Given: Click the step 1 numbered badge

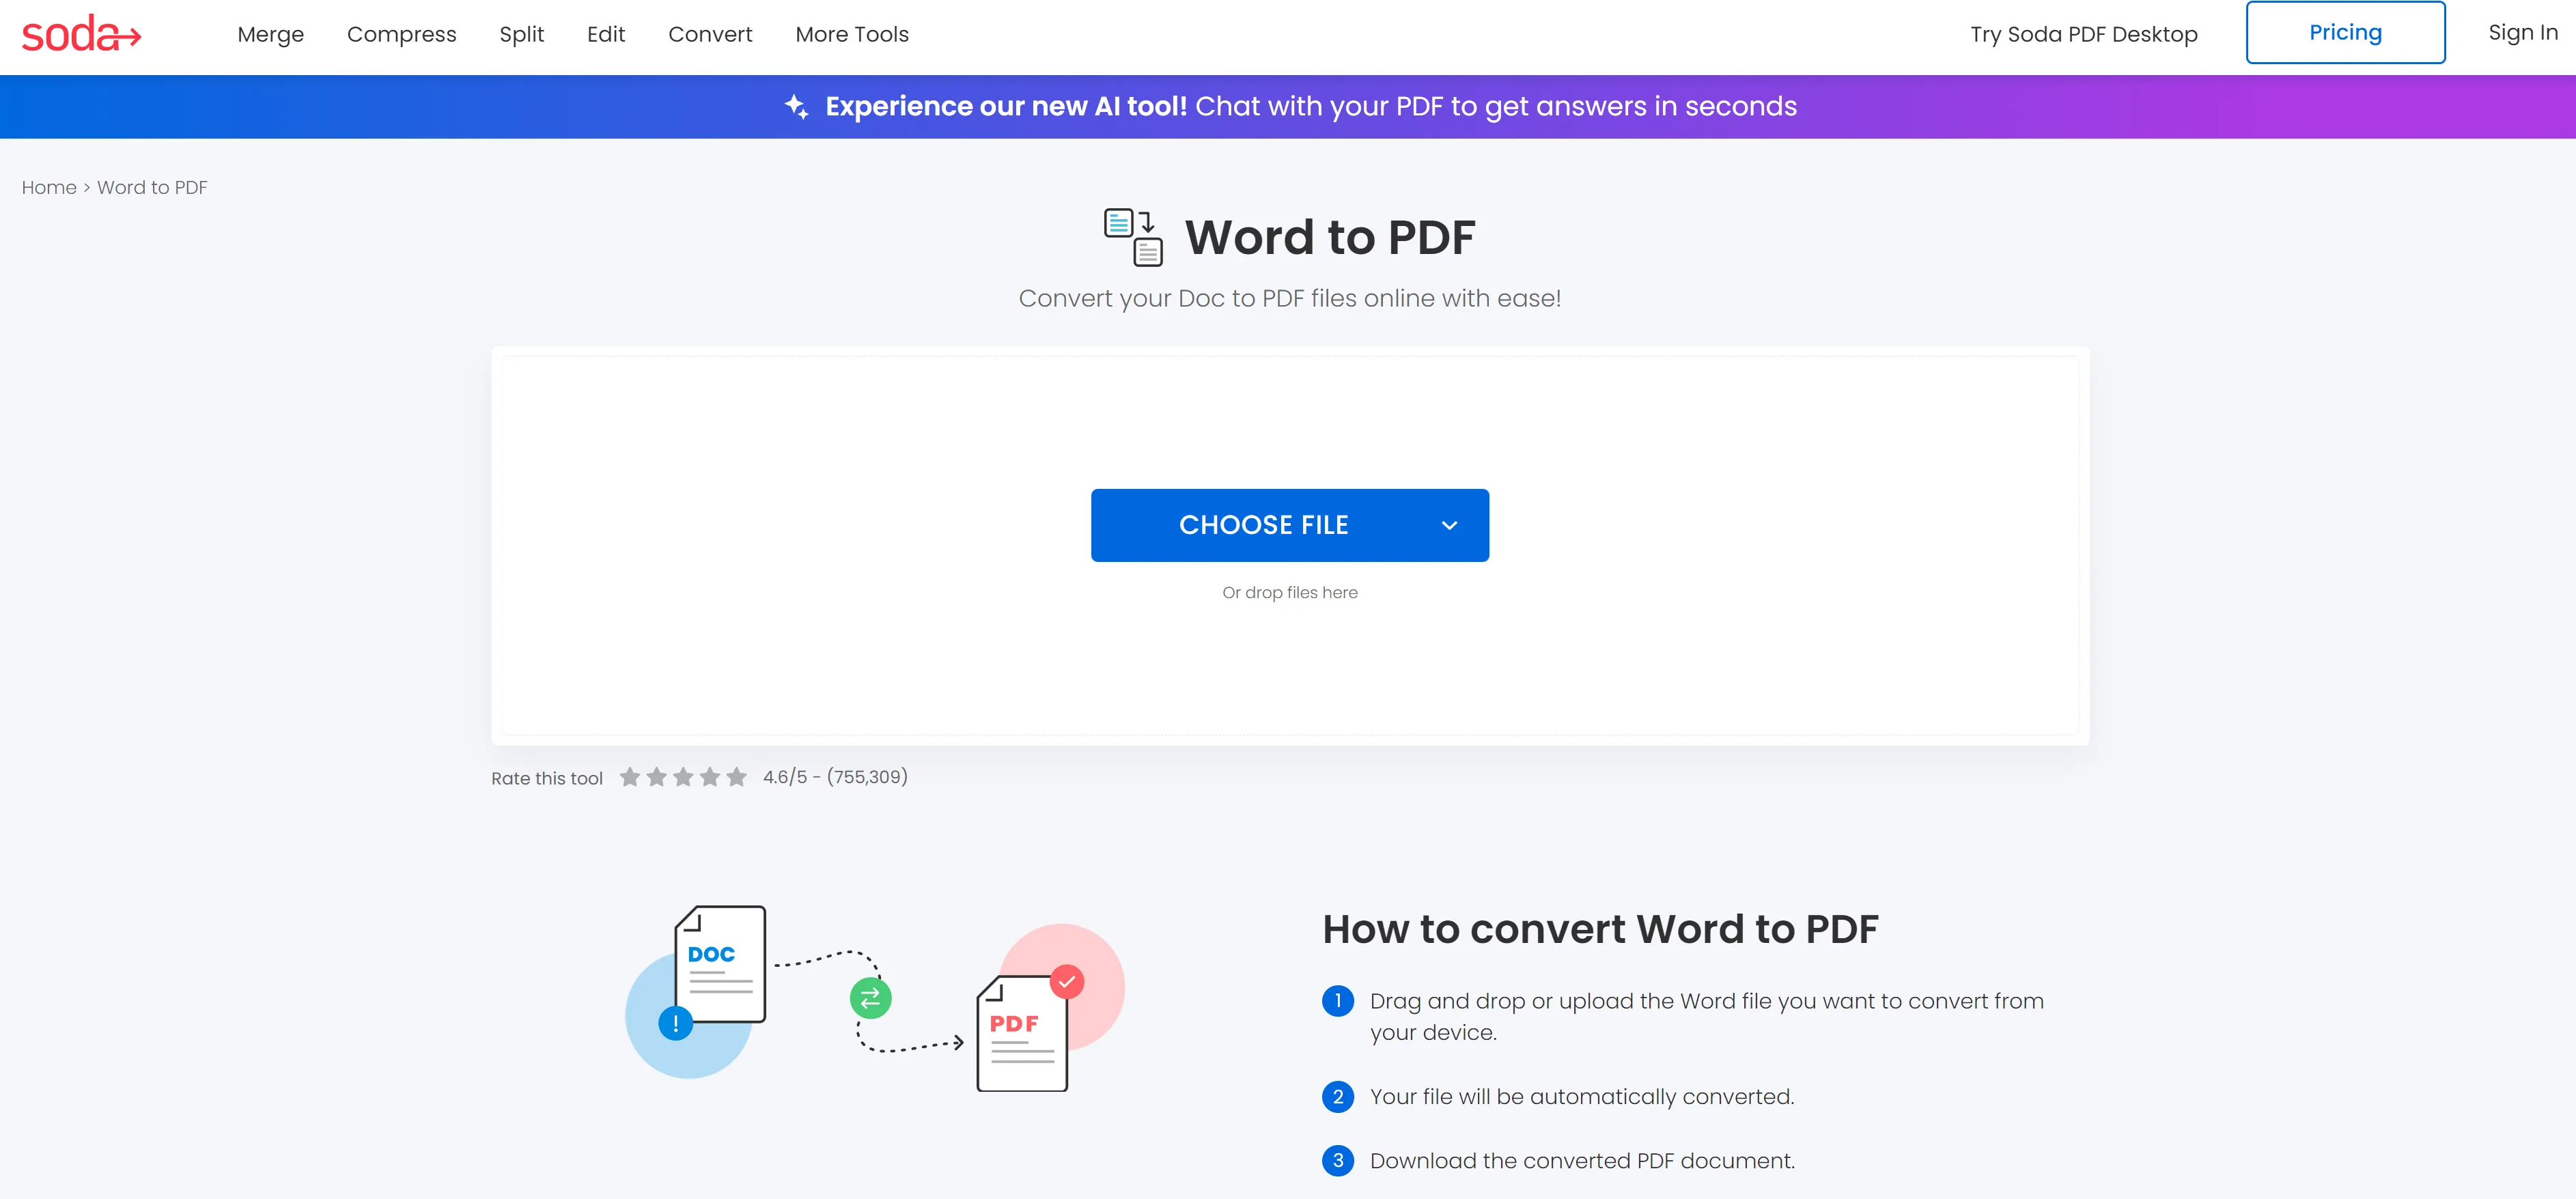Looking at the screenshot, I should (1338, 1002).
